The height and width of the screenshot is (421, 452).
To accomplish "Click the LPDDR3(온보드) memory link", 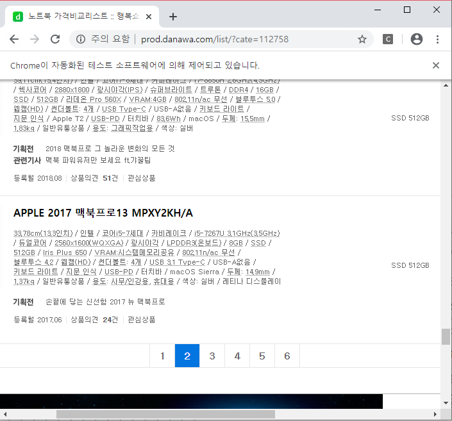I will tap(194, 243).
